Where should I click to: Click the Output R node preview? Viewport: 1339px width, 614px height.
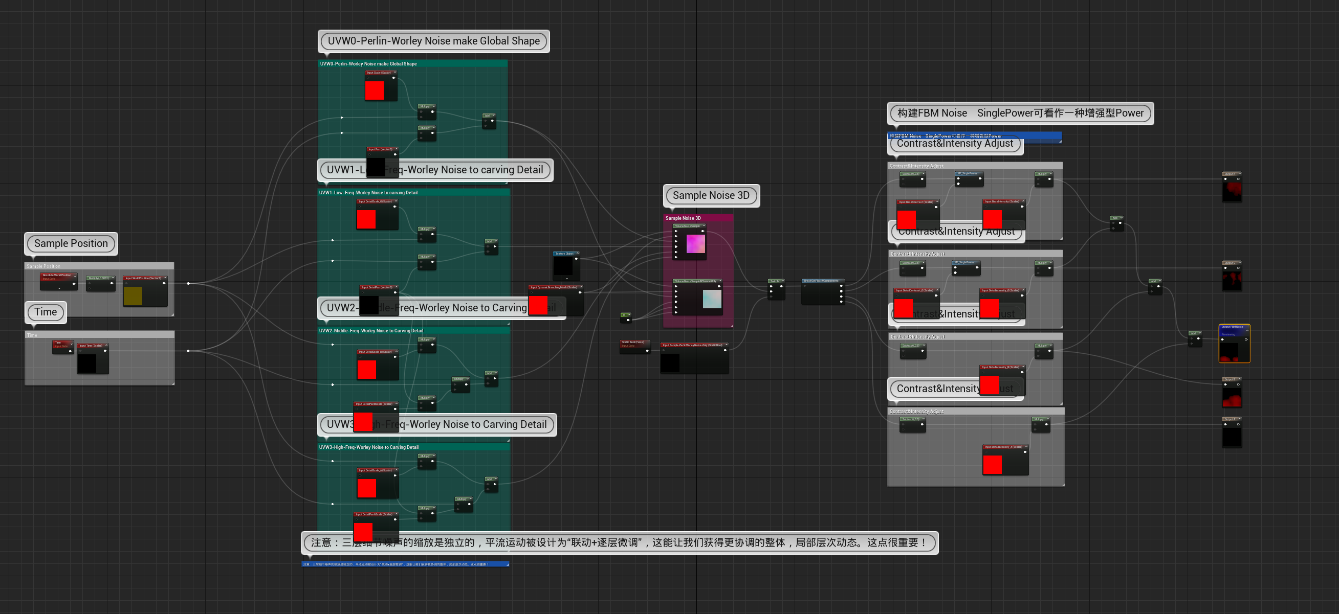coord(1232,191)
